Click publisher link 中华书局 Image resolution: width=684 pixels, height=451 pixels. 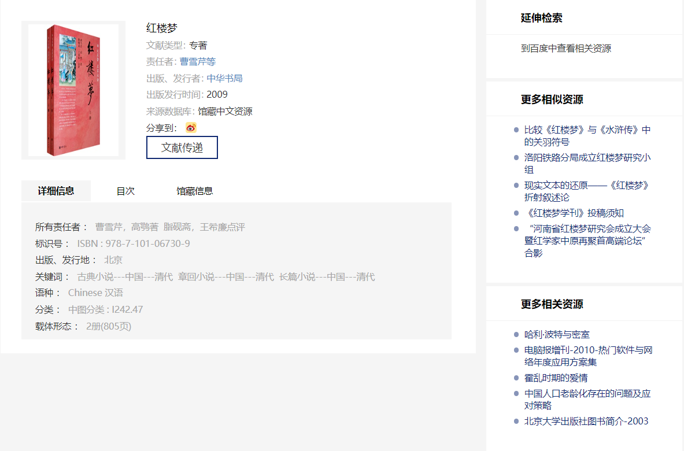point(224,79)
